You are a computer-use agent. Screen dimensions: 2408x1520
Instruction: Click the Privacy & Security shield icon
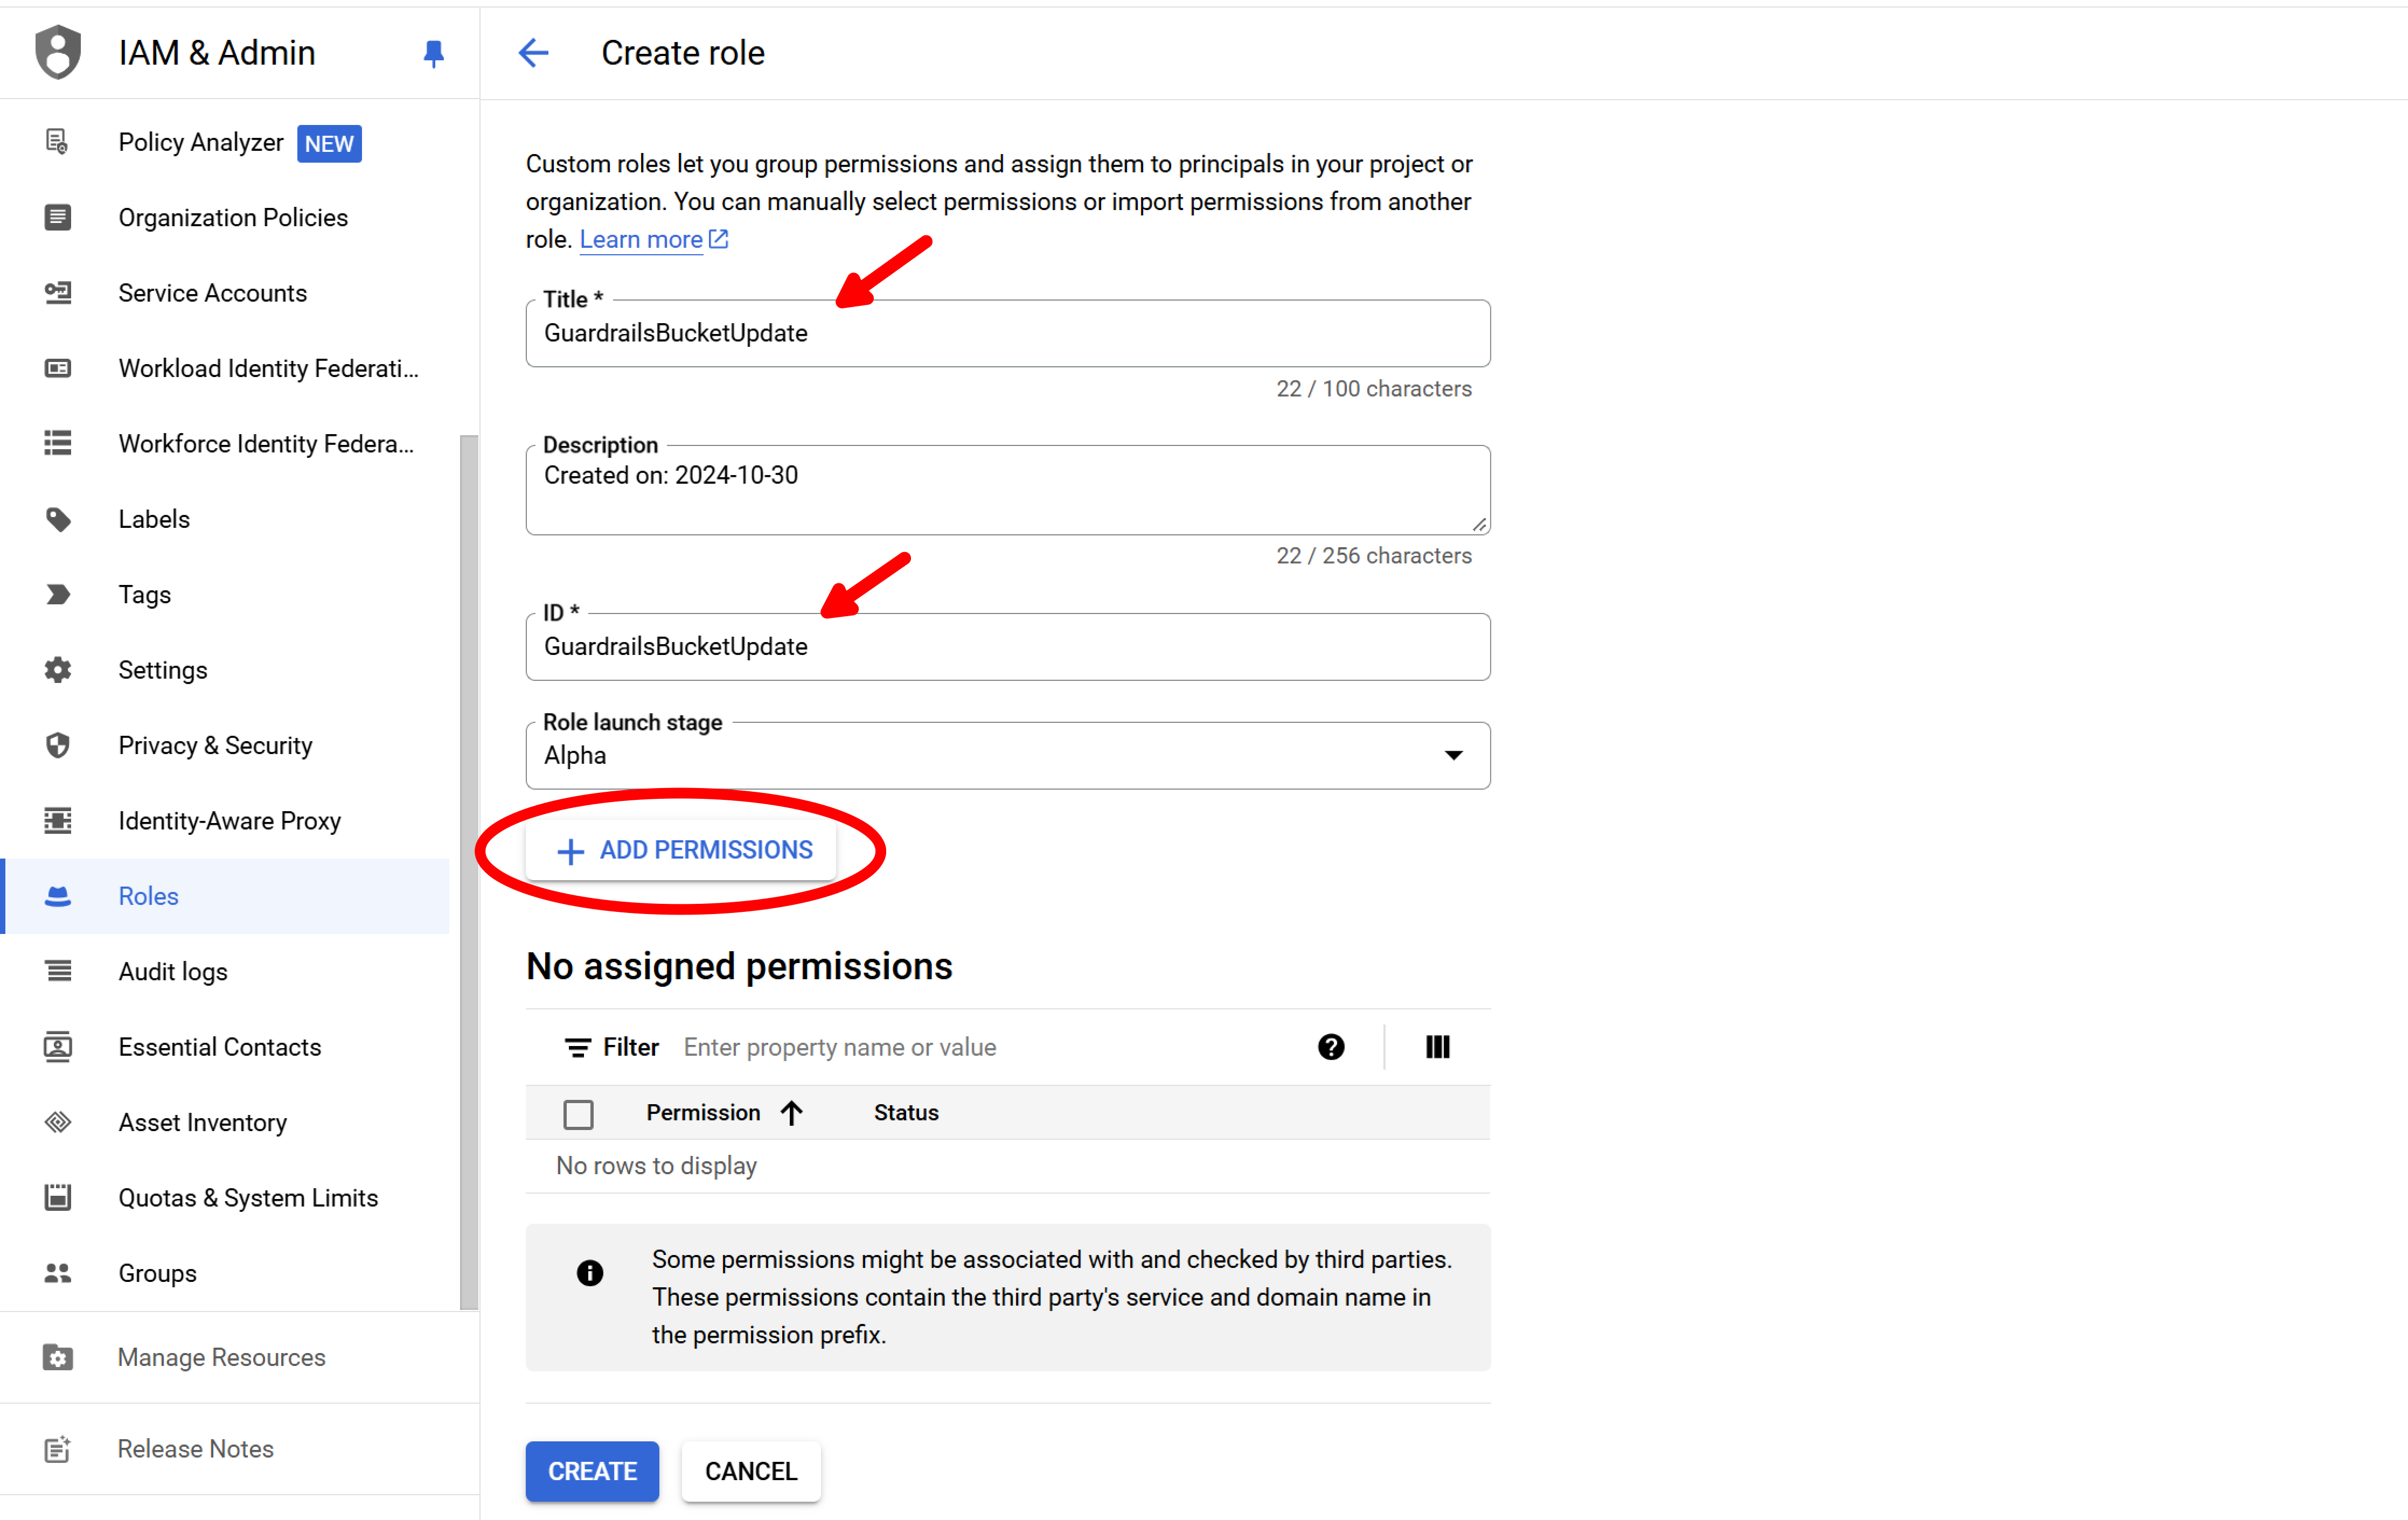click(58, 745)
